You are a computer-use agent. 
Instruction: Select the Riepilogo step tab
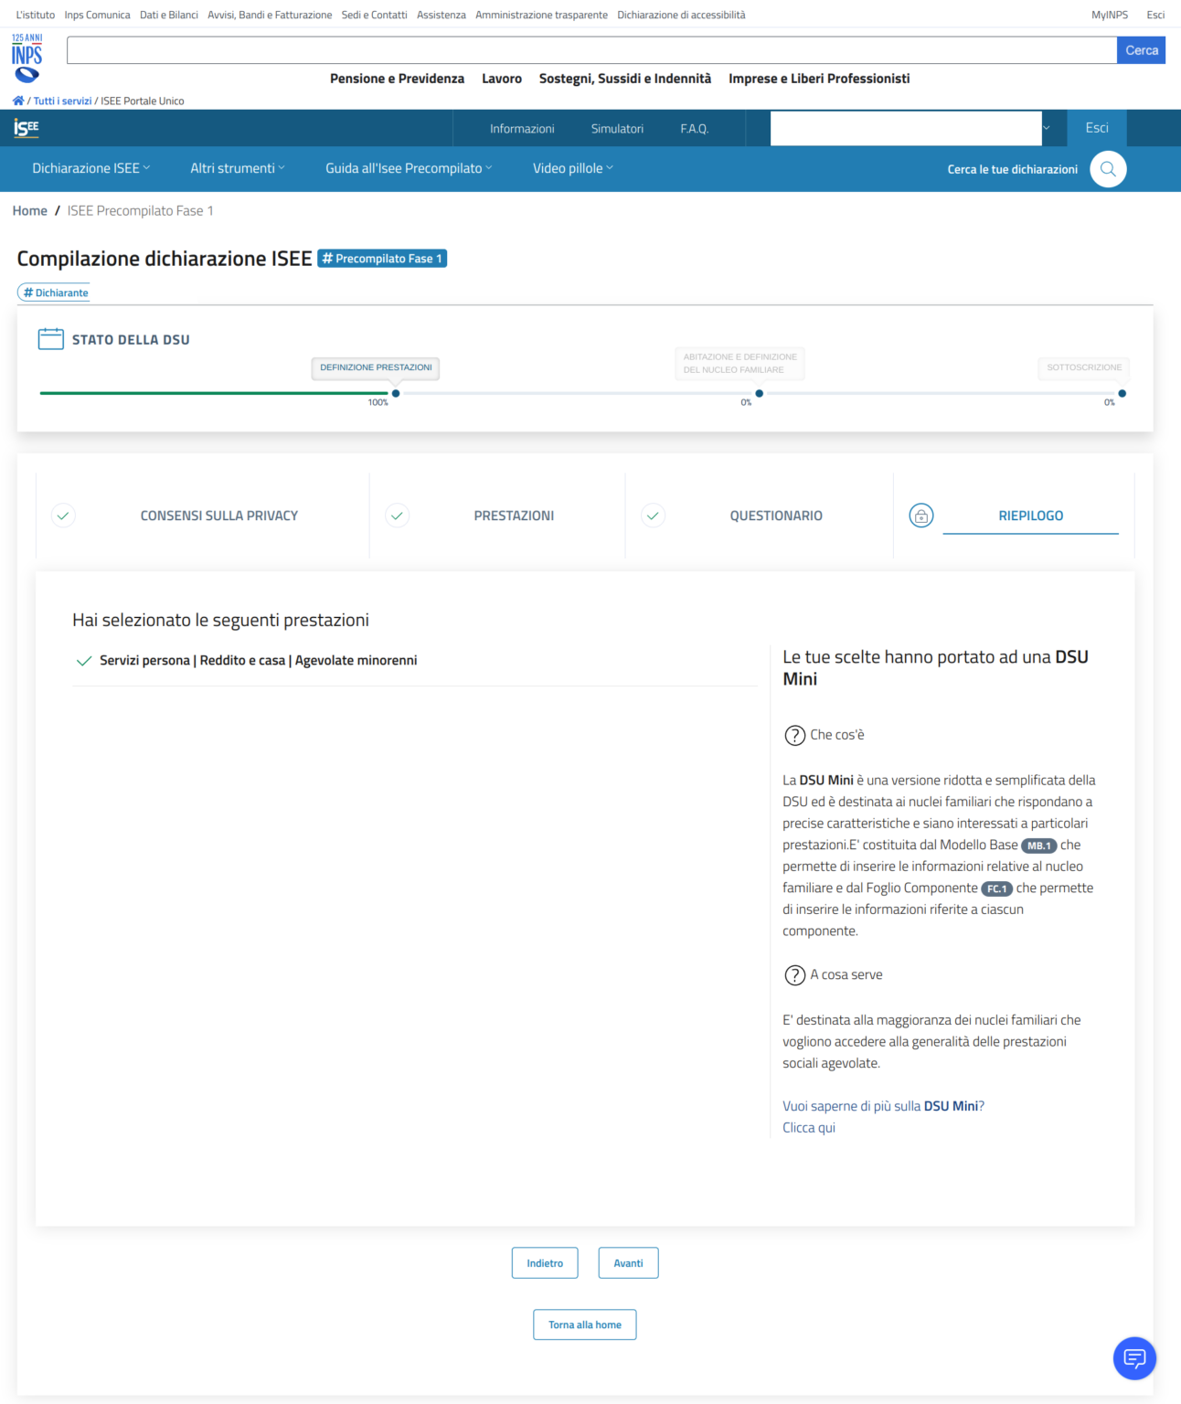point(1030,516)
